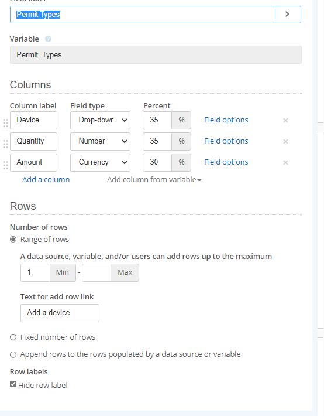
Task: Expand the Add column from variable menu
Action: click(x=154, y=180)
